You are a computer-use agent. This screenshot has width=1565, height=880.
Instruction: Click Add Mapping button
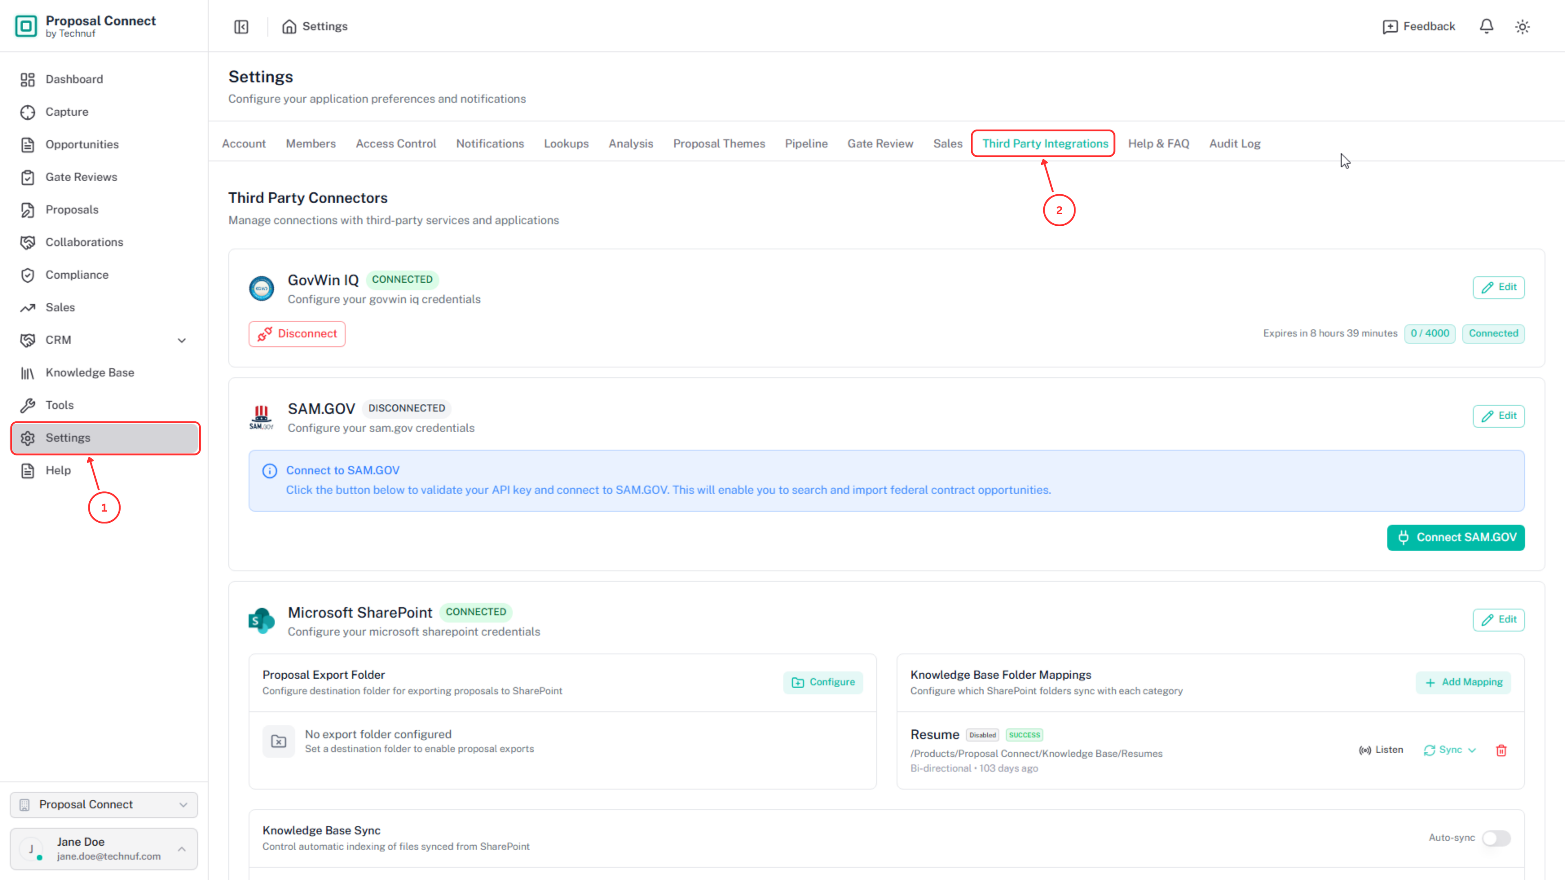(1463, 683)
